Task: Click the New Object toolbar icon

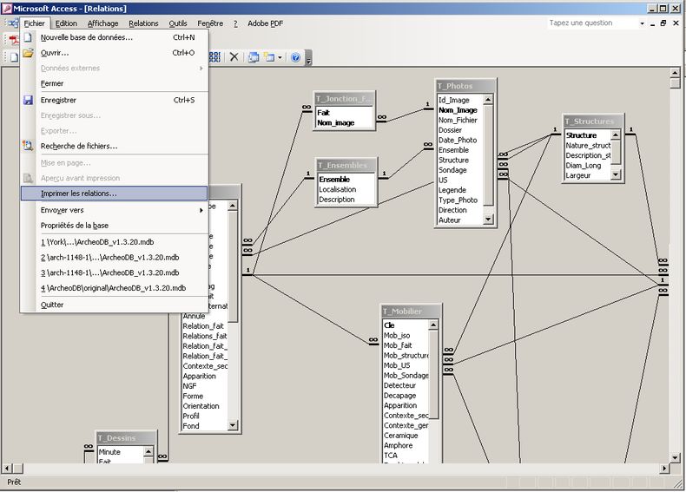Action: 269,57
